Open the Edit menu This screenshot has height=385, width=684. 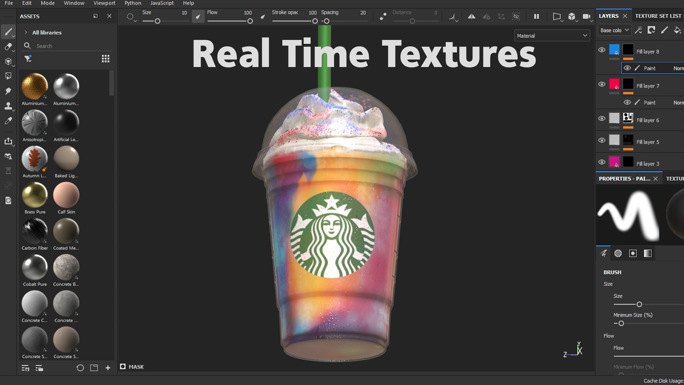27,3
